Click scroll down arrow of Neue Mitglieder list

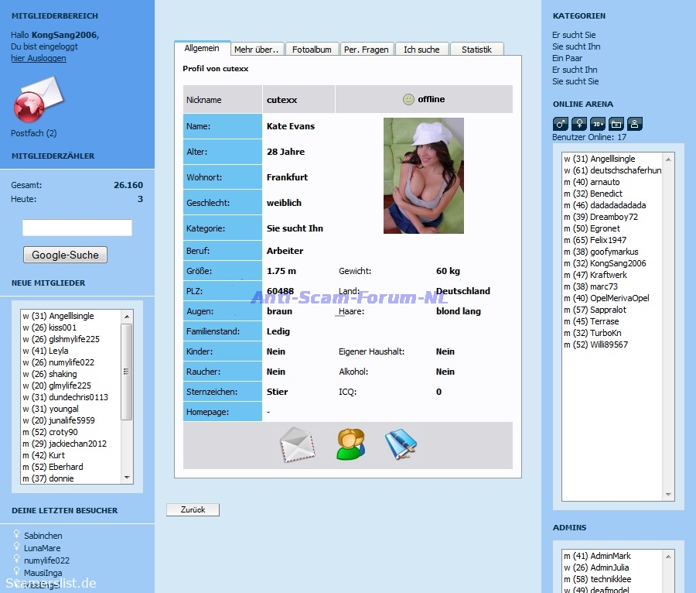(x=127, y=479)
